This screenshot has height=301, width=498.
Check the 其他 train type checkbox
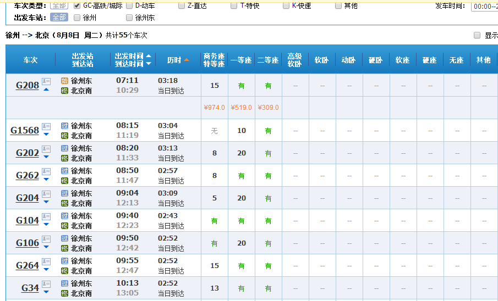pyautogui.click(x=338, y=5)
